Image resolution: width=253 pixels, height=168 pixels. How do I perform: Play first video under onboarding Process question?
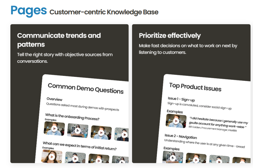click(54, 129)
